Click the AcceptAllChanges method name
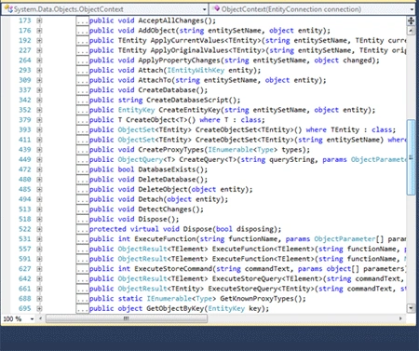This screenshot has width=419, height=351. pos(172,20)
